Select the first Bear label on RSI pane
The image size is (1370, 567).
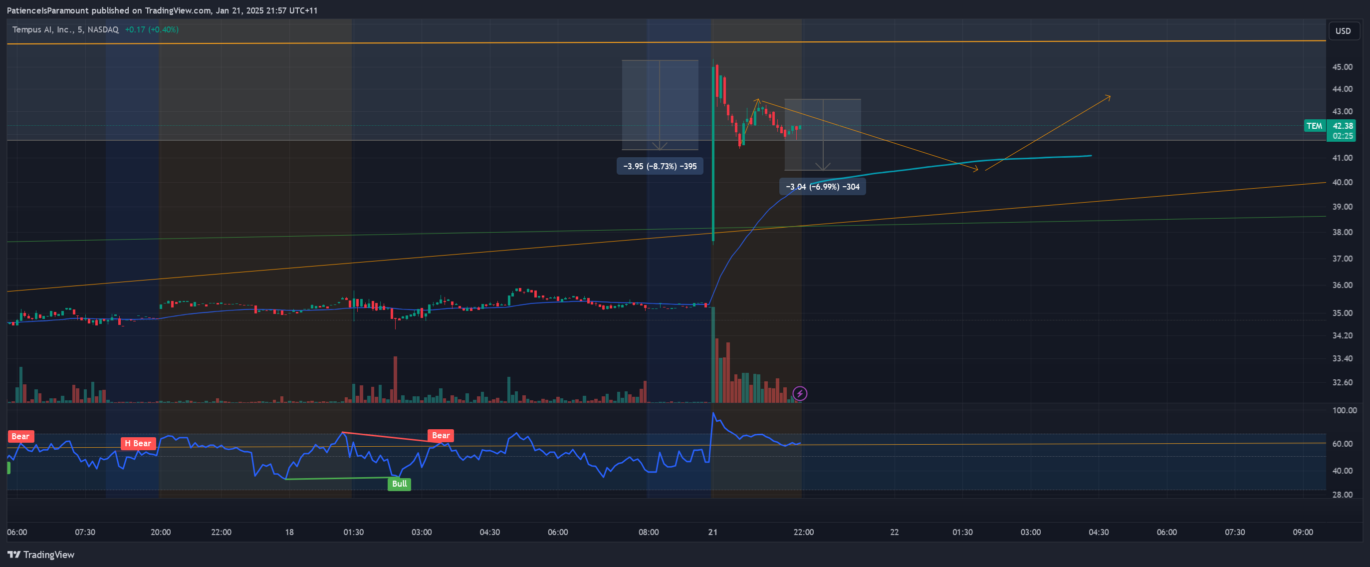(x=21, y=436)
